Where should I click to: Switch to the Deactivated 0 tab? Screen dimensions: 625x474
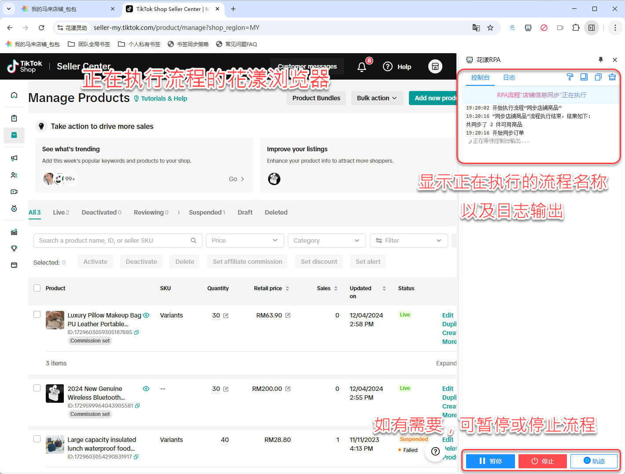102,212
